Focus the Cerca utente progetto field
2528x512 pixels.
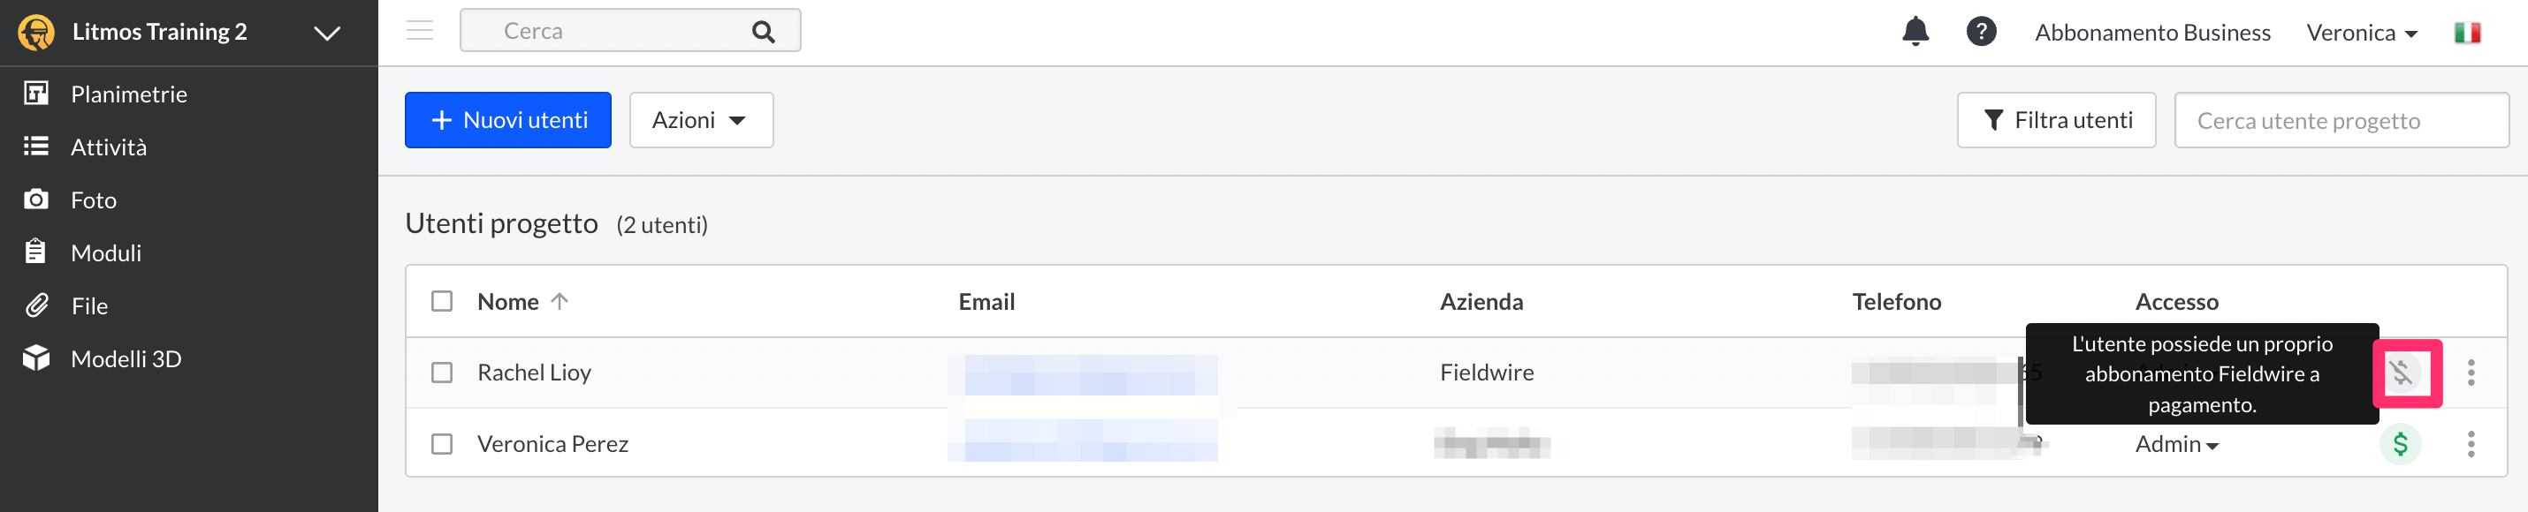point(2341,120)
